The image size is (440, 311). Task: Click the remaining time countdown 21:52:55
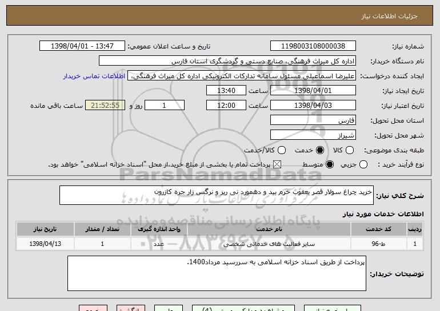click(105, 106)
